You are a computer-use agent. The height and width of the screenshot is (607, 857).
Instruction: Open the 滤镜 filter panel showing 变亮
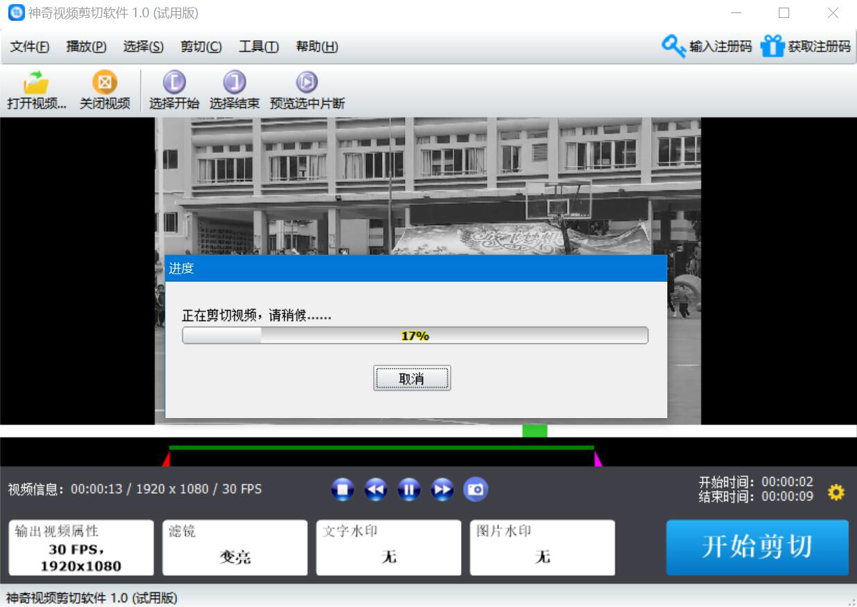(x=235, y=547)
